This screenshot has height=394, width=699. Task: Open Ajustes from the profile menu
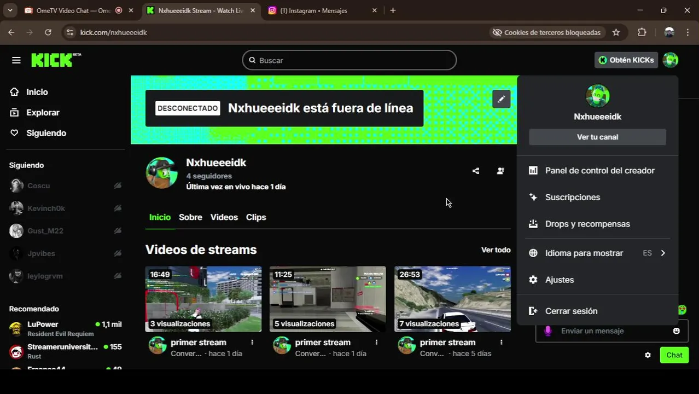597,280
